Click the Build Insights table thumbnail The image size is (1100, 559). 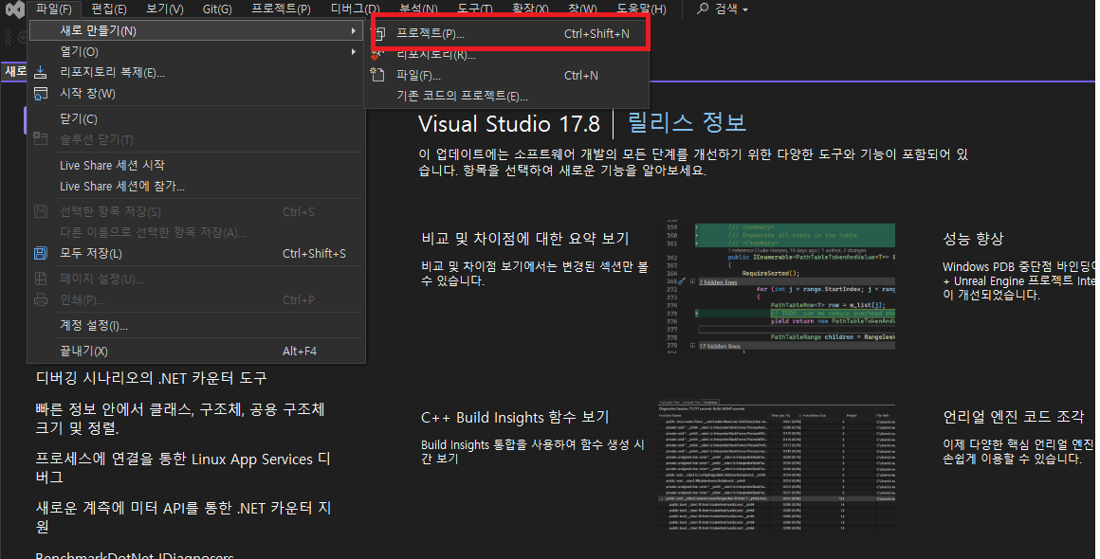(x=777, y=466)
